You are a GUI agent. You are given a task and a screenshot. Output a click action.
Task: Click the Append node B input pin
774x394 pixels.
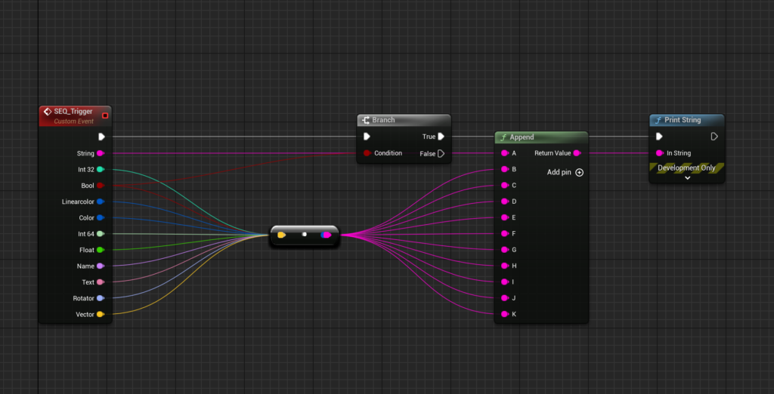coord(505,169)
